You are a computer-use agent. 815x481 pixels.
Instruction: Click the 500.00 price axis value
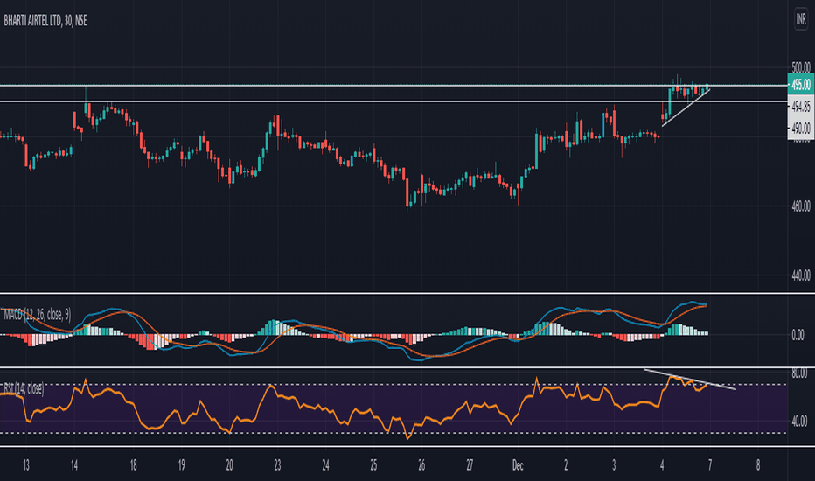click(x=801, y=67)
